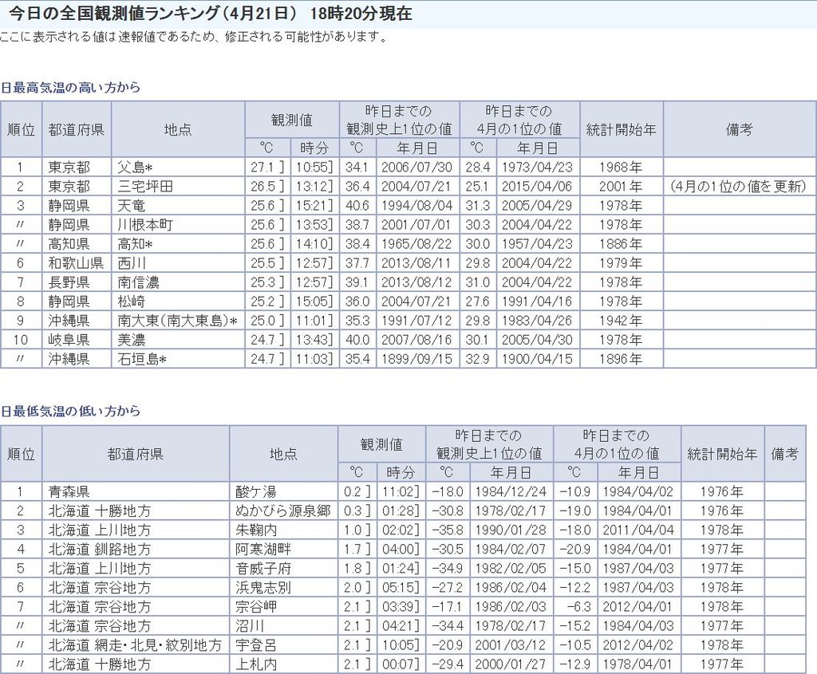Viewport: 817px width, 674px height.
Task: Click the 美濃 station name
Action: coord(132,340)
